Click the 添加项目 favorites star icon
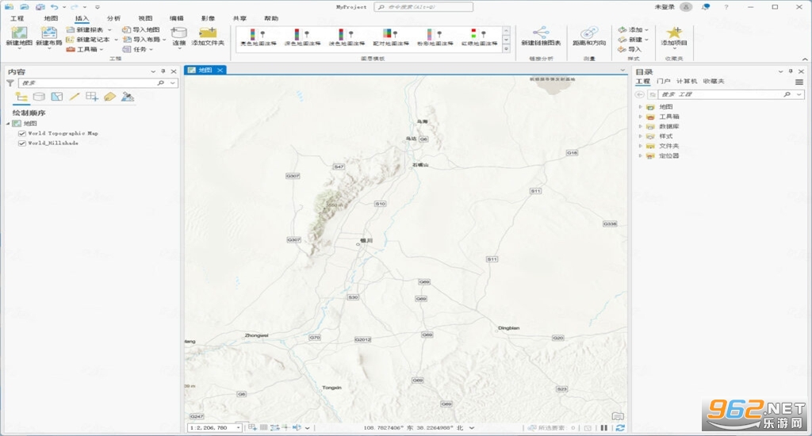Viewport: 812px width, 436px height. [674, 33]
